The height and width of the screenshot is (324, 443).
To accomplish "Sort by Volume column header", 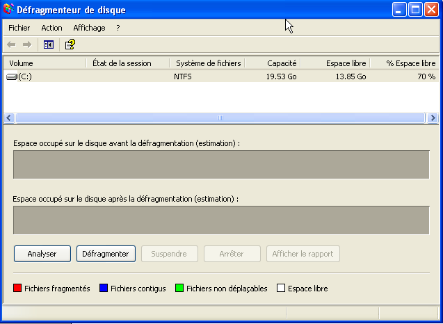I will click(45, 63).
